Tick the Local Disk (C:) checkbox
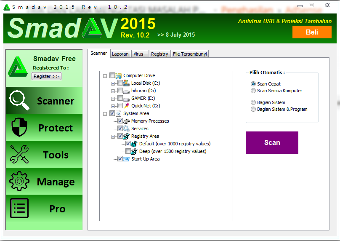This screenshot has height=241, width=340. coord(120,83)
